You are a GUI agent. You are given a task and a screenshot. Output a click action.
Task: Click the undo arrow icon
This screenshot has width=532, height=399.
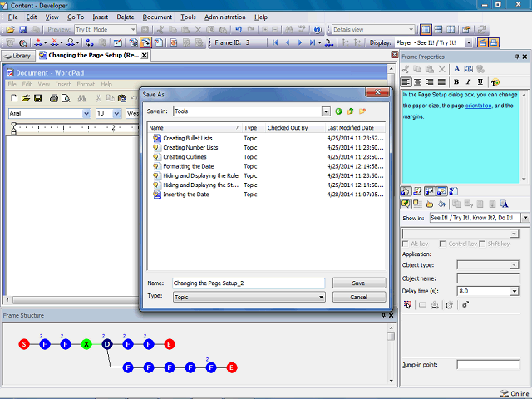pos(239,30)
